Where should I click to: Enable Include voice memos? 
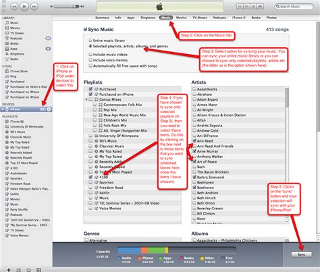coord(90,60)
